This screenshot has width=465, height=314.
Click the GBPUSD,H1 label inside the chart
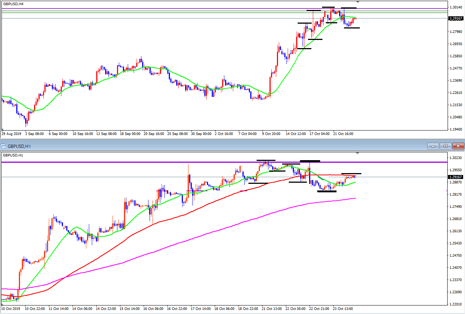tap(13, 155)
